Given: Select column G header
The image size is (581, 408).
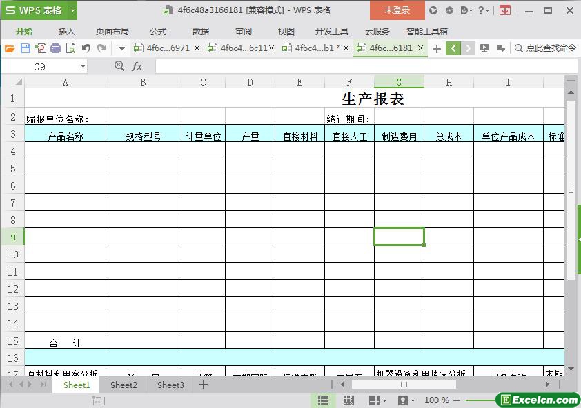Looking at the screenshot, I should pos(399,82).
